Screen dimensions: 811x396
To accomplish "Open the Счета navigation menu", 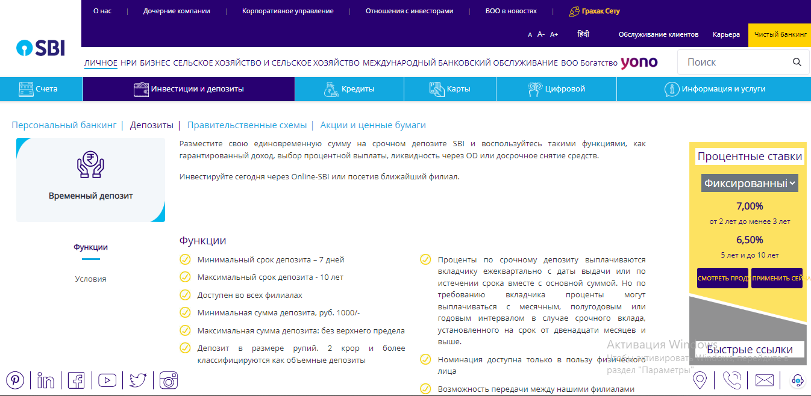I will [x=42, y=89].
